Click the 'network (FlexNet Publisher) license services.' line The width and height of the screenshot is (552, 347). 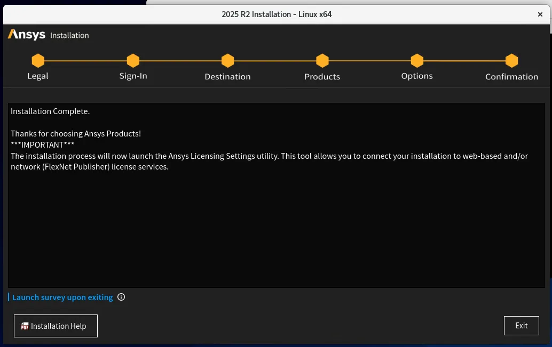pos(90,167)
